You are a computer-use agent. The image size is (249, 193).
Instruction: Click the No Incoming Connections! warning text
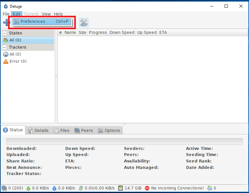tap(177, 188)
